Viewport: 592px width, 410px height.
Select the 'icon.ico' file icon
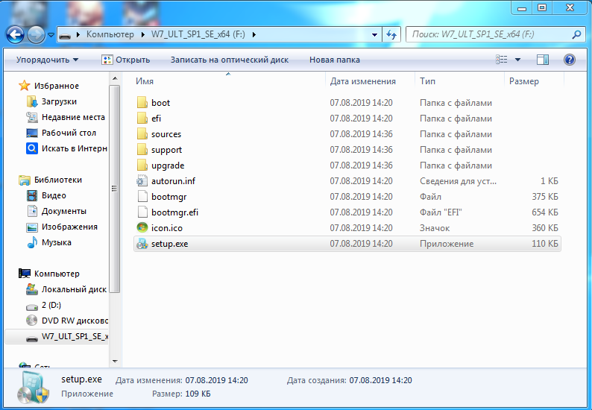click(142, 228)
